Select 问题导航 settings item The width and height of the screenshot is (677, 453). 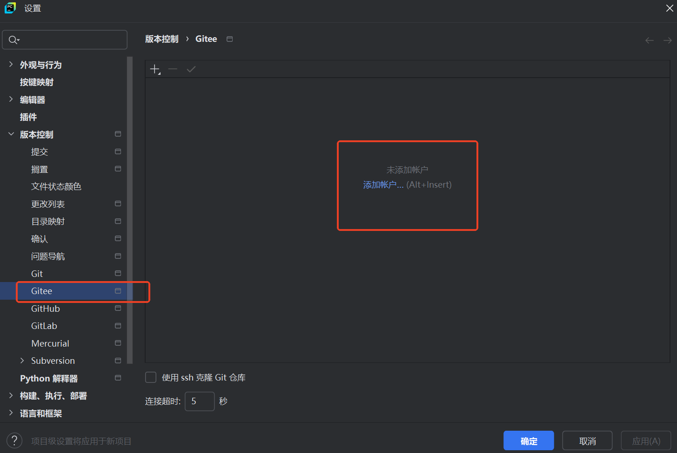48,256
